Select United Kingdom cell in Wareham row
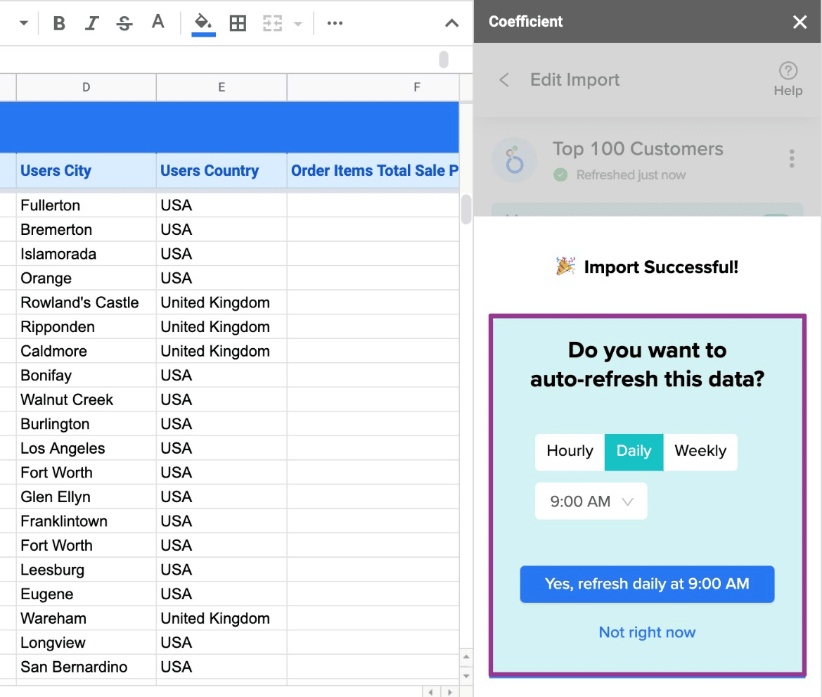 [221, 618]
